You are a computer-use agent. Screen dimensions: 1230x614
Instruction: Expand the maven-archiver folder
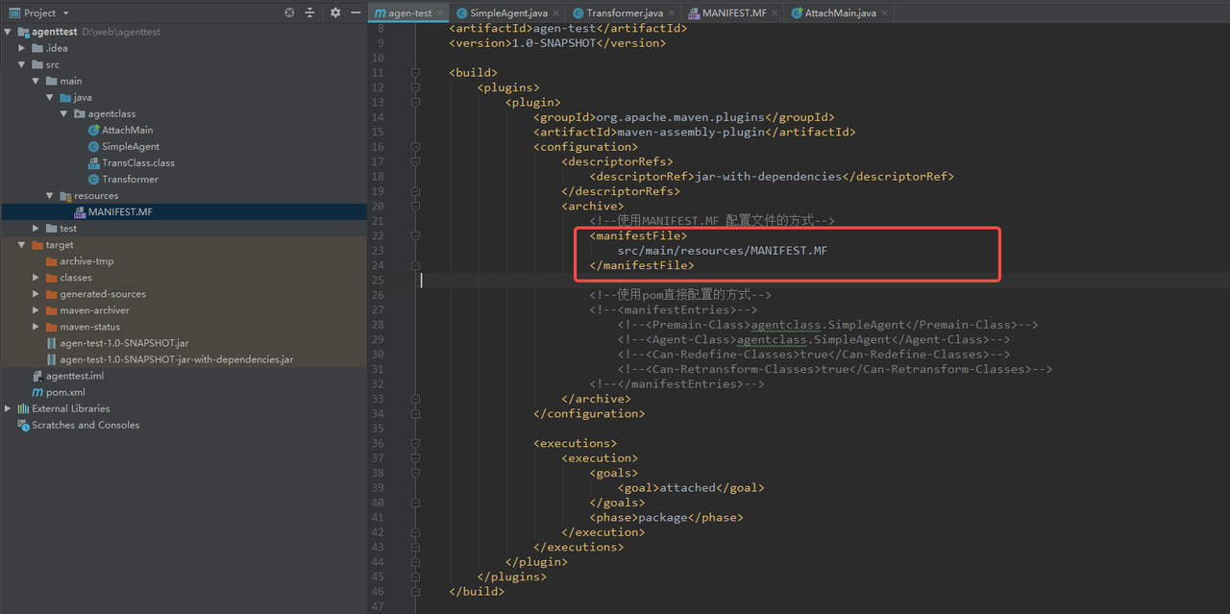(37, 309)
